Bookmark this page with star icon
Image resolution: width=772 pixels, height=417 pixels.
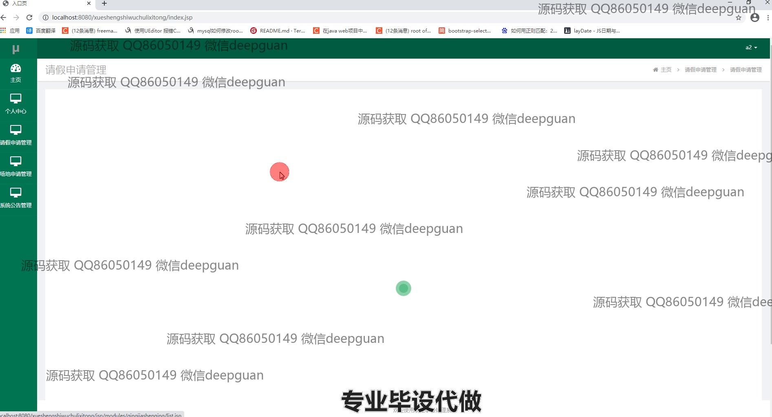(738, 18)
